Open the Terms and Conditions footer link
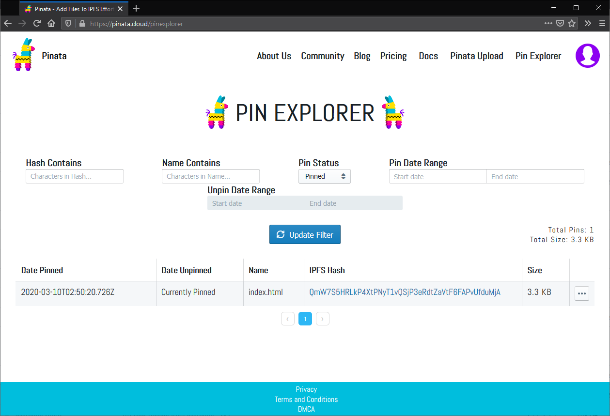 (306, 400)
